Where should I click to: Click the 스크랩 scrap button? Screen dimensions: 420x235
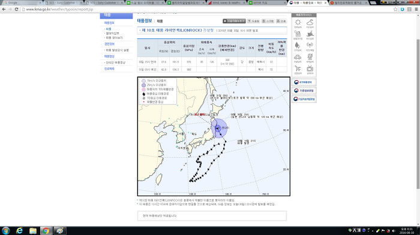click(268, 21)
